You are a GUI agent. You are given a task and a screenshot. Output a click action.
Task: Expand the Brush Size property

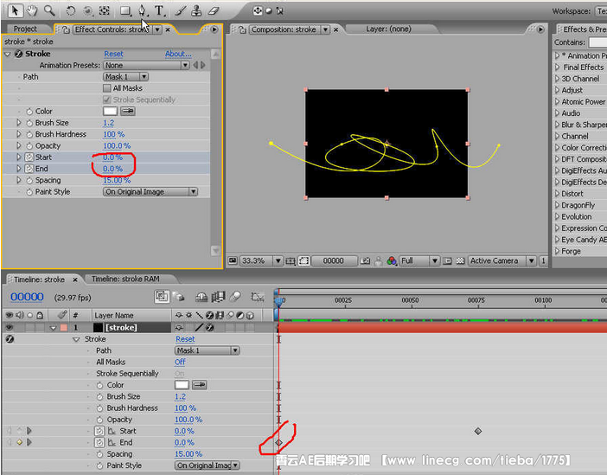(18, 123)
